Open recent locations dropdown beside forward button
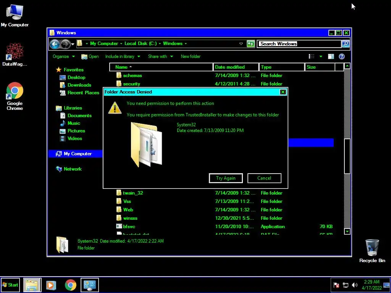391x293 pixels. 73,44
